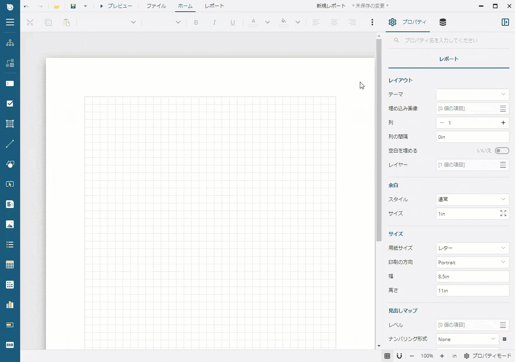Viewport: 515px width, 362px height.
Task: Open the data panel database icon
Action: tap(442, 22)
